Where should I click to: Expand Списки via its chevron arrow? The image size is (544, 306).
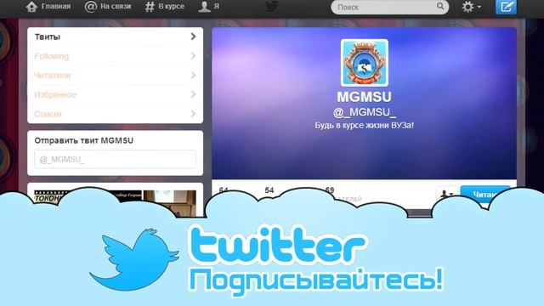[193, 114]
